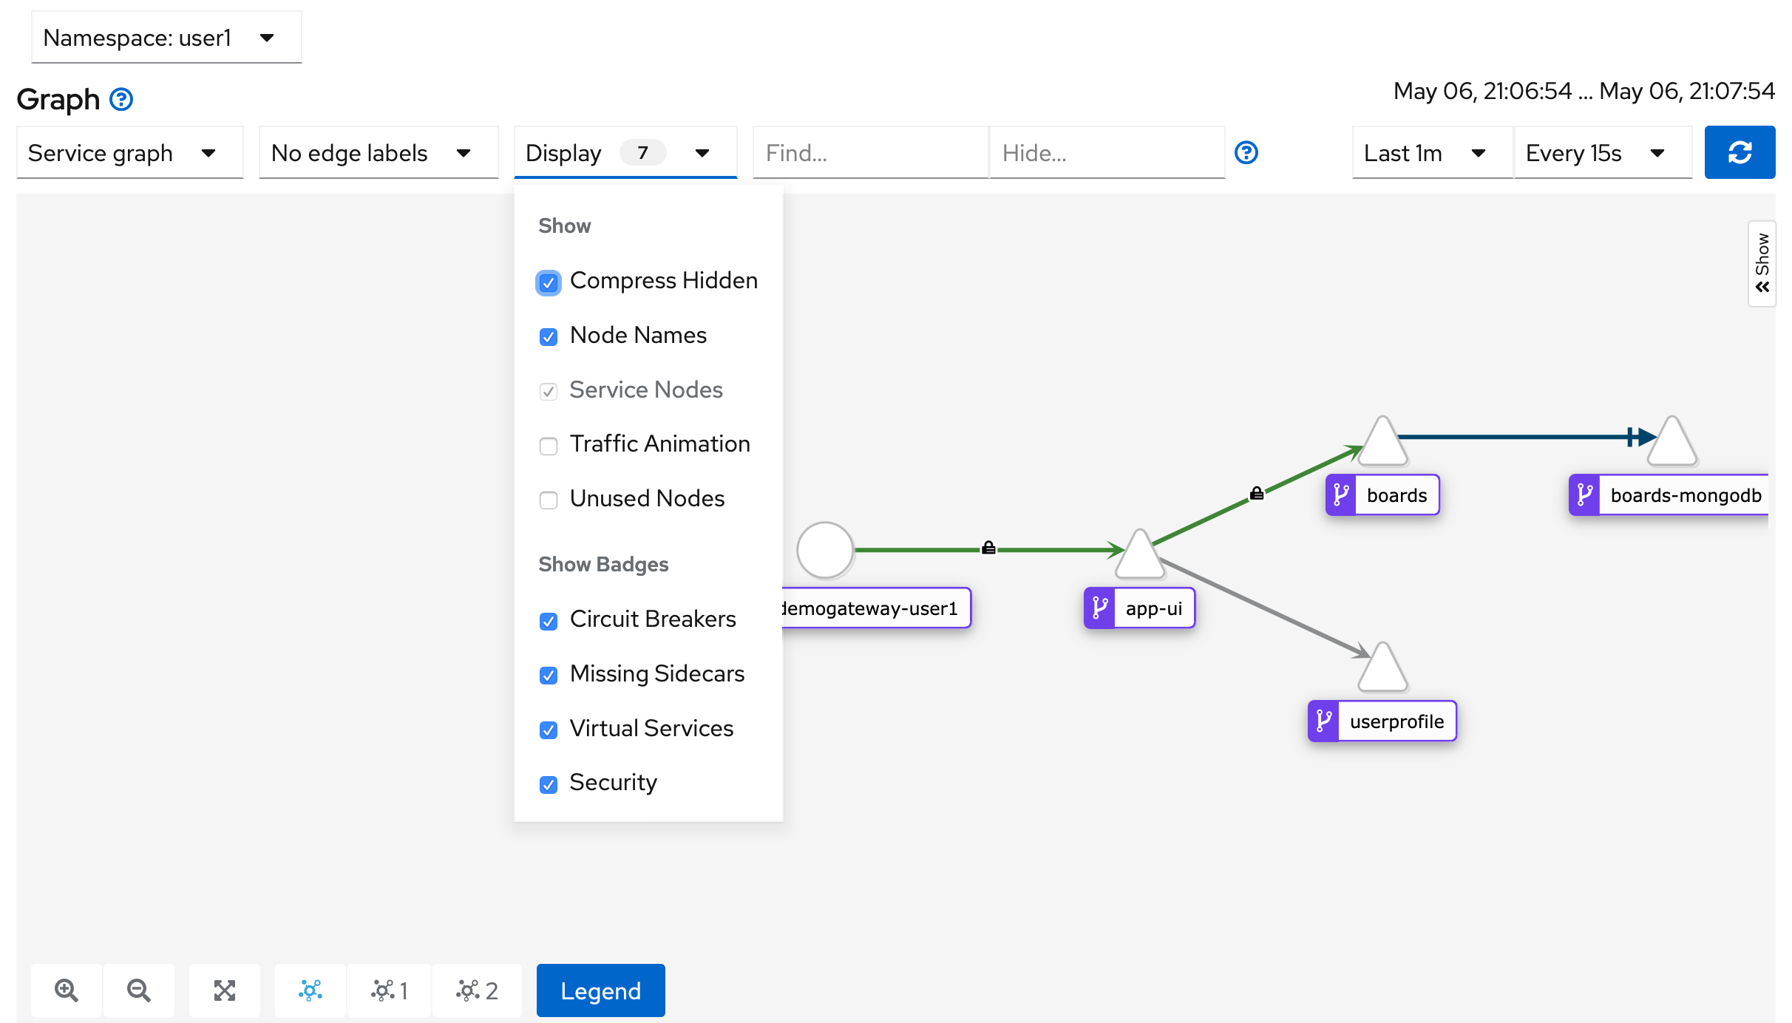Click virtual service badge on boards label

pos(1341,494)
